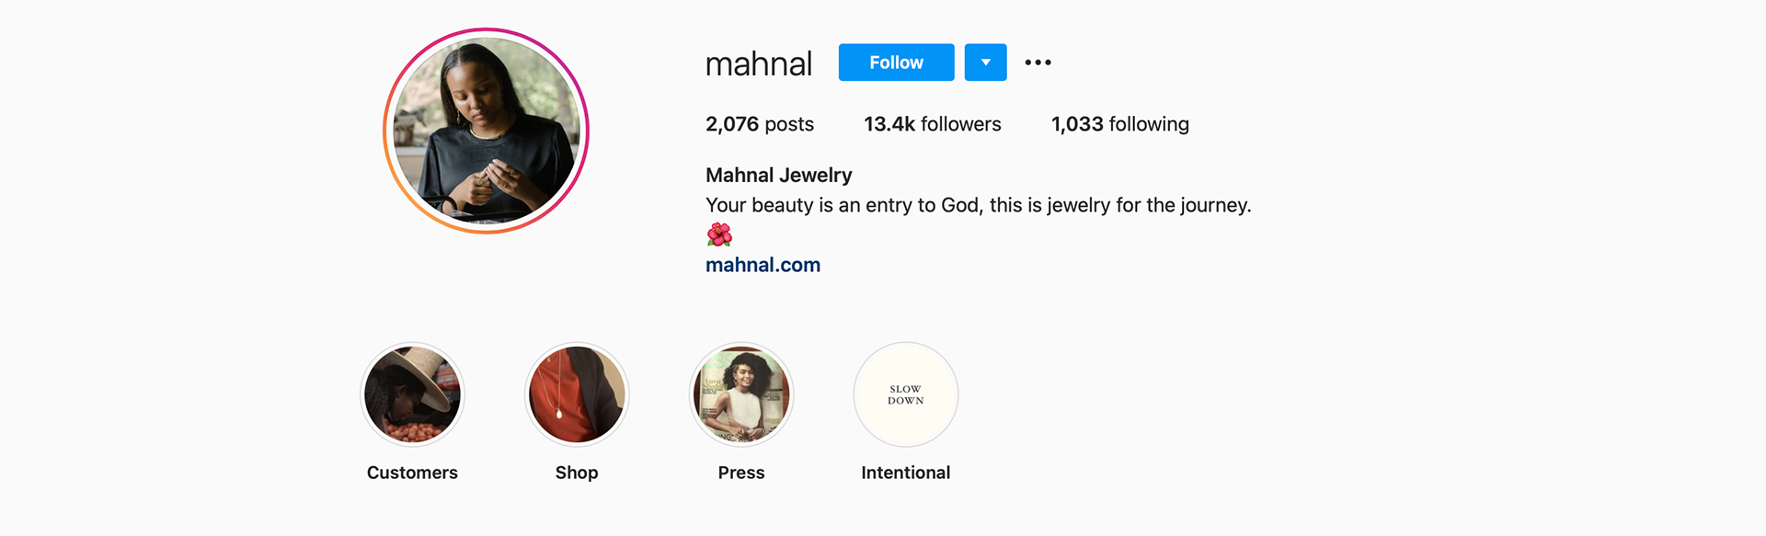Open the mahnal profile picture story
Image resolution: width=1766 pixels, height=536 pixels.
pyautogui.click(x=486, y=131)
